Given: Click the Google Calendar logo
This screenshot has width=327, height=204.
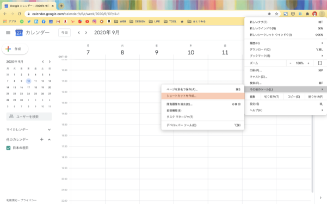Looking at the screenshot, I should [19, 33].
